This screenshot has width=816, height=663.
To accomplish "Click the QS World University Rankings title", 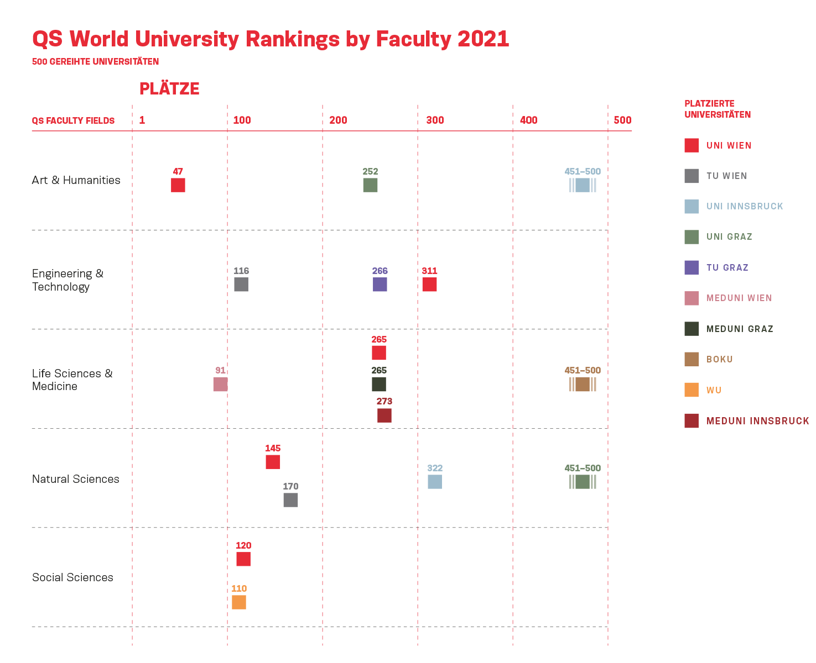I will pos(271,39).
